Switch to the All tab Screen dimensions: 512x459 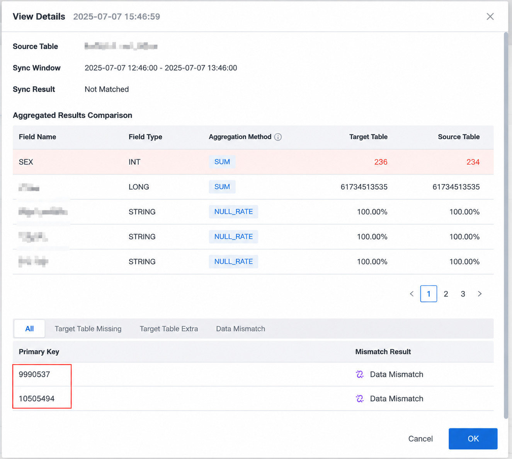29,329
